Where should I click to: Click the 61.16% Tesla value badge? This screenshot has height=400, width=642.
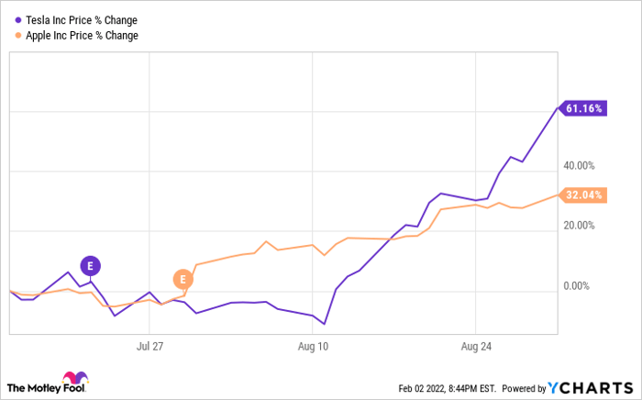pos(584,108)
